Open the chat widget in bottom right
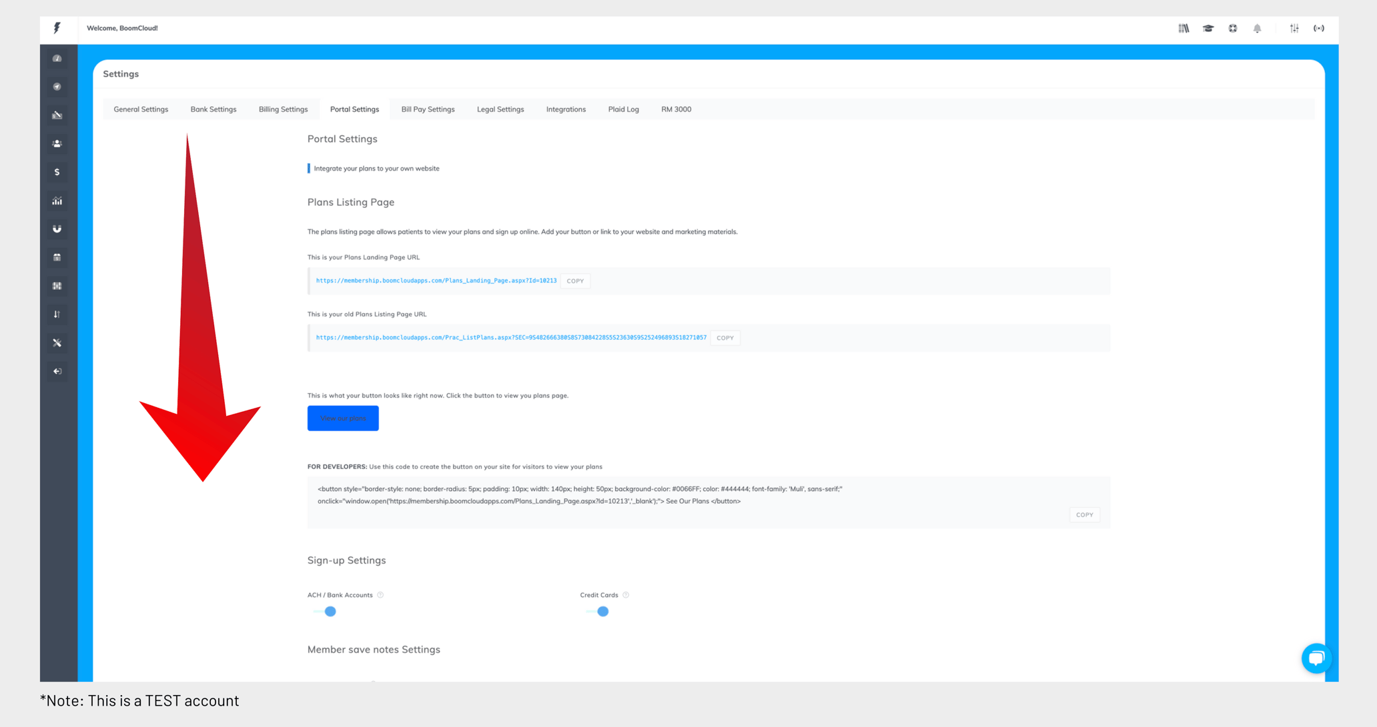The image size is (1377, 727). pyautogui.click(x=1316, y=658)
